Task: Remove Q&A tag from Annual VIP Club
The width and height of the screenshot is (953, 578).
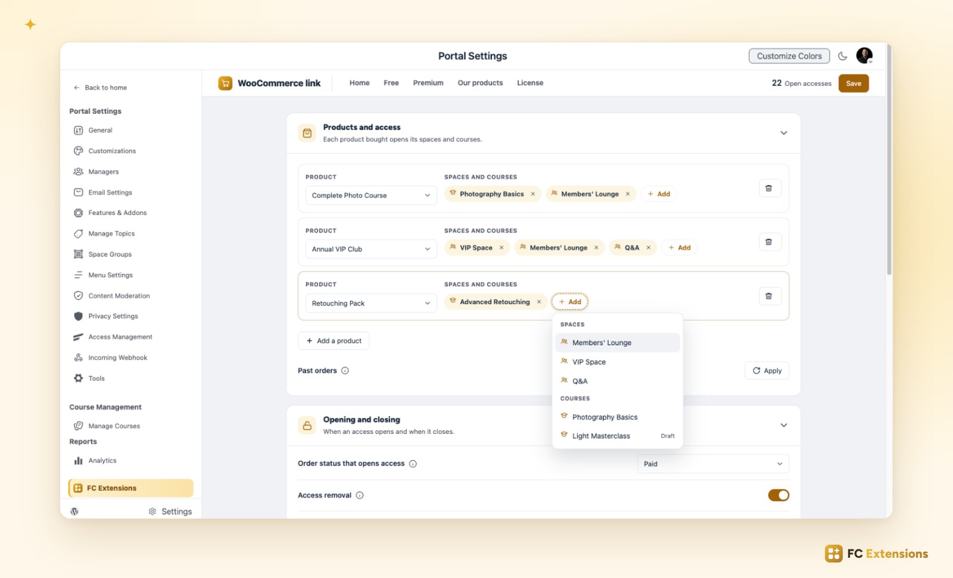Action: tap(649, 248)
